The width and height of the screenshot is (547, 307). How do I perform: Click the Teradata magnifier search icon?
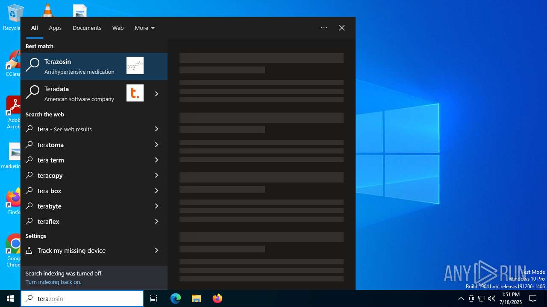[32, 92]
